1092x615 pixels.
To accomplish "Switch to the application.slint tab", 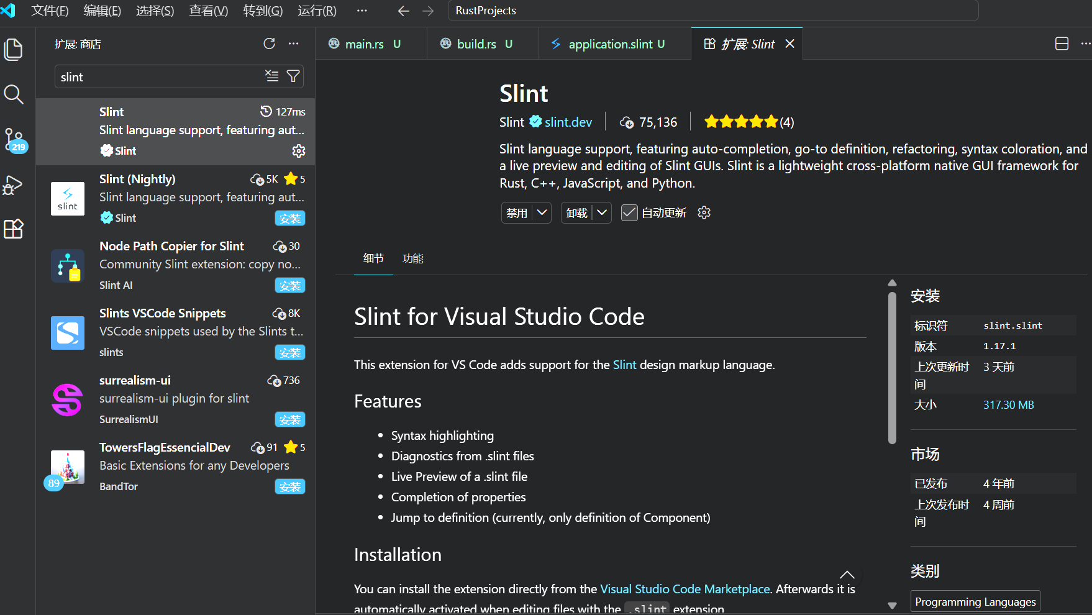I will tap(615, 43).
